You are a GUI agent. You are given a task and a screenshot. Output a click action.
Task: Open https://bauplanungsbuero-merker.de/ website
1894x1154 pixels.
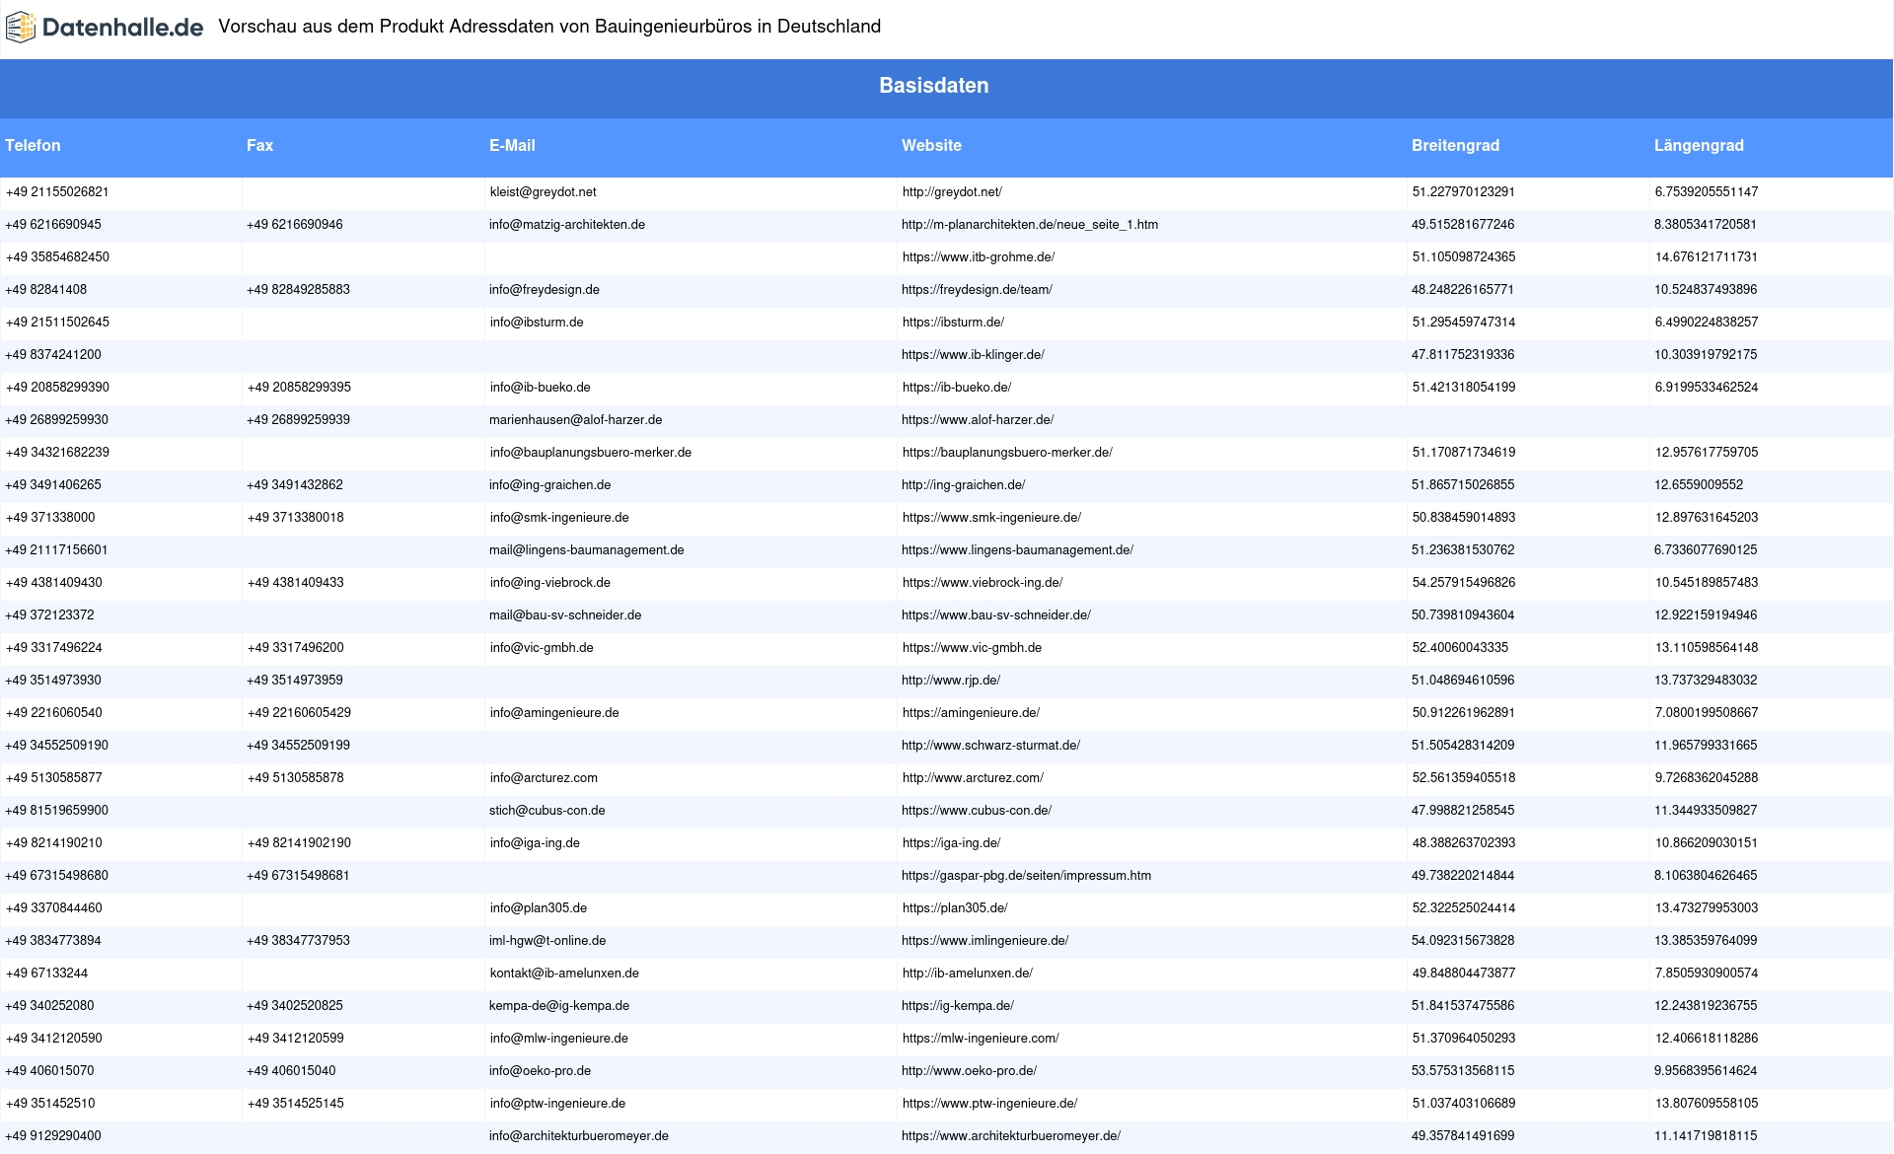pyautogui.click(x=1007, y=453)
